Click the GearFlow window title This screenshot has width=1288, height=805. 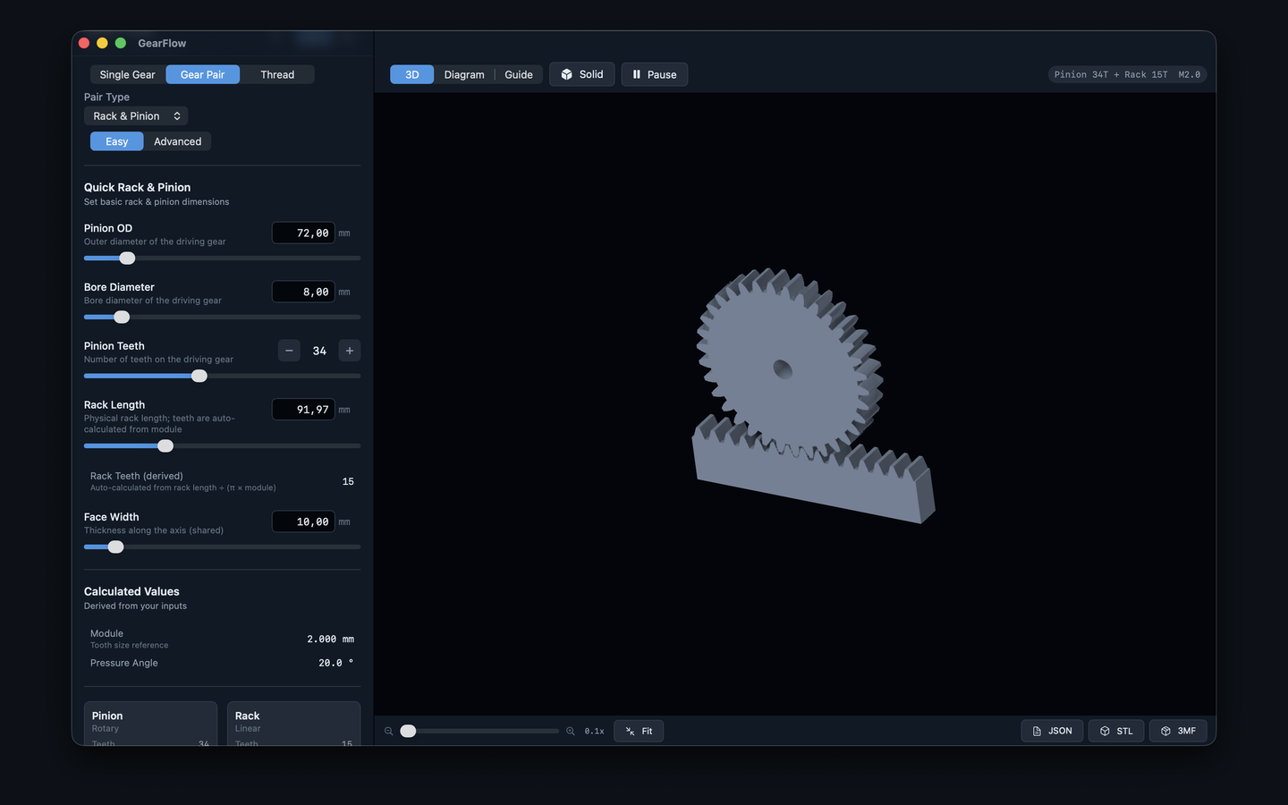(162, 43)
